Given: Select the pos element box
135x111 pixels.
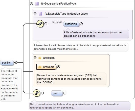Looking at the screenshot, I should 57,93.
